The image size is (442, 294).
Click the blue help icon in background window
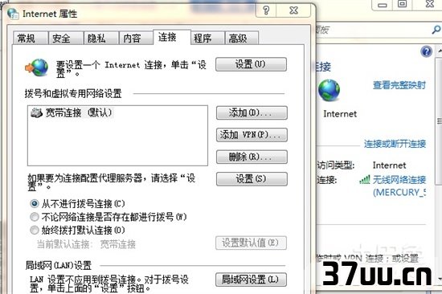click(426, 51)
